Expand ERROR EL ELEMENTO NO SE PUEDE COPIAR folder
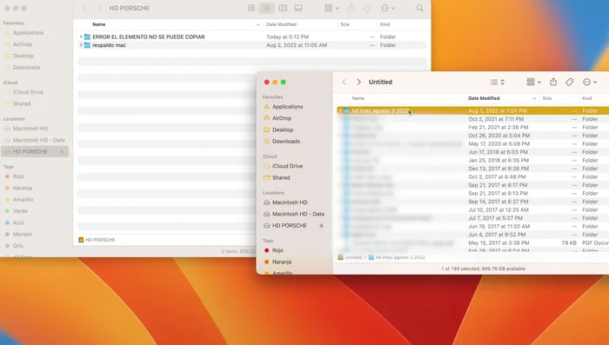Image resolution: width=609 pixels, height=345 pixels. click(x=81, y=36)
